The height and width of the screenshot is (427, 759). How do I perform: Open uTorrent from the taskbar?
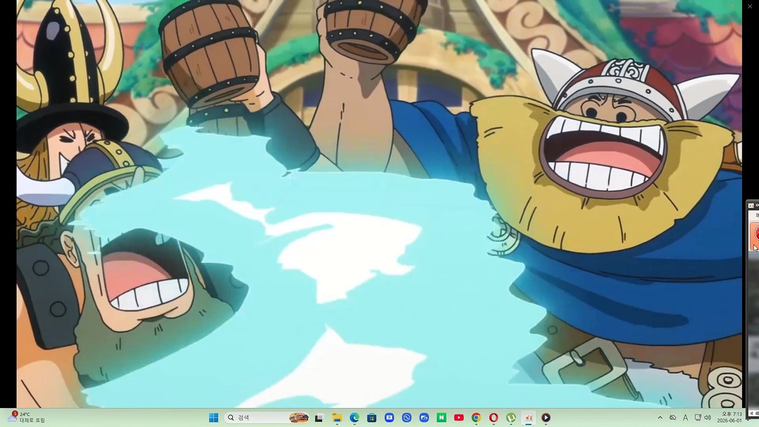point(511,418)
